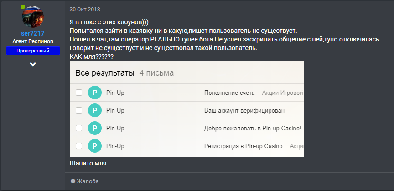Report the post via Жалоба
The height and width of the screenshot is (191, 394).
[88, 181]
